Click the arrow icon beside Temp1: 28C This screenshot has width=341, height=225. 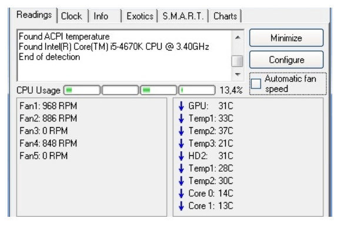point(181,168)
